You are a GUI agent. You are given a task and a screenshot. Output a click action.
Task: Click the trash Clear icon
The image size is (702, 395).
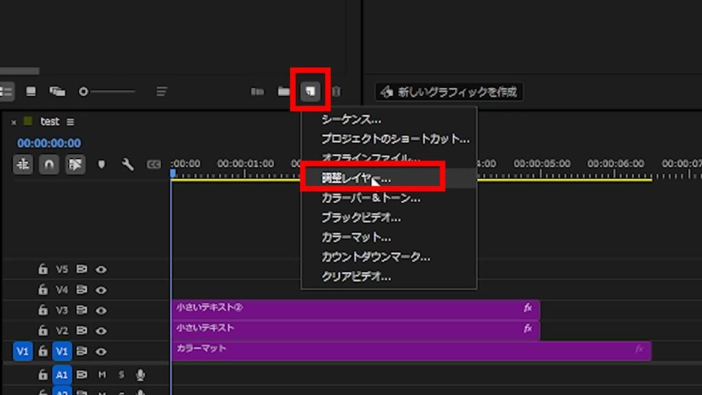(x=336, y=92)
